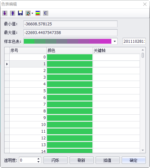Confirm with the 确定 button
This screenshot has height=168, width=150.
pyautogui.click(x=134, y=160)
